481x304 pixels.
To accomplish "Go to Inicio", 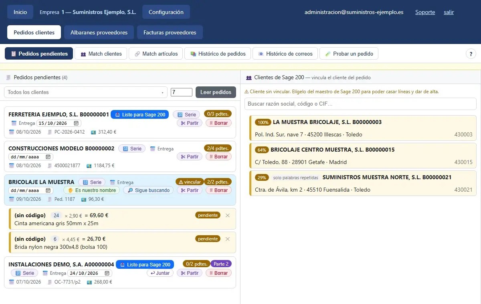I will tap(20, 12).
